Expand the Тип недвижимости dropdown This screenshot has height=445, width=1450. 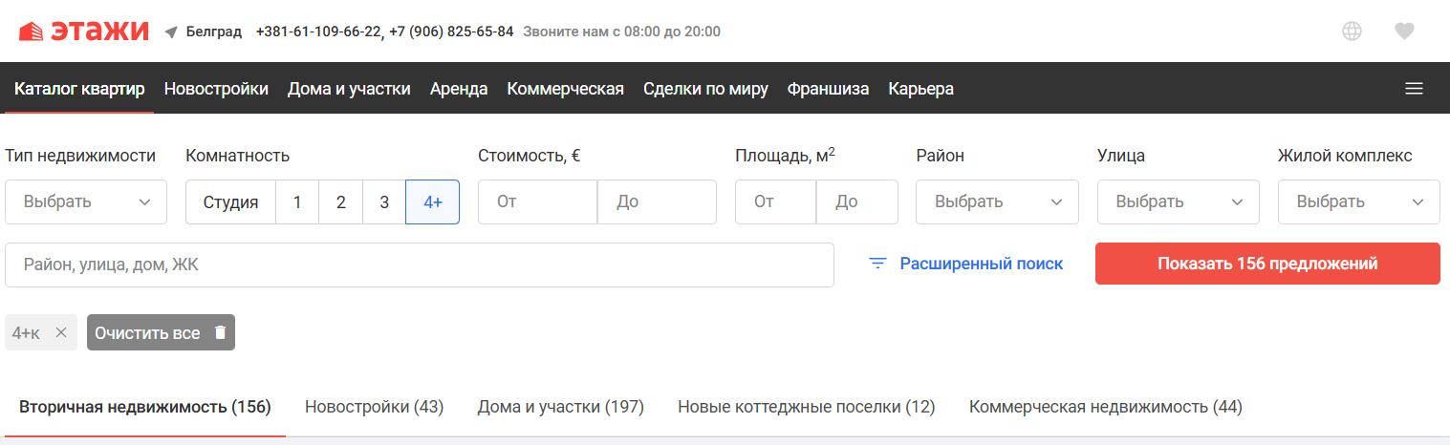(86, 202)
